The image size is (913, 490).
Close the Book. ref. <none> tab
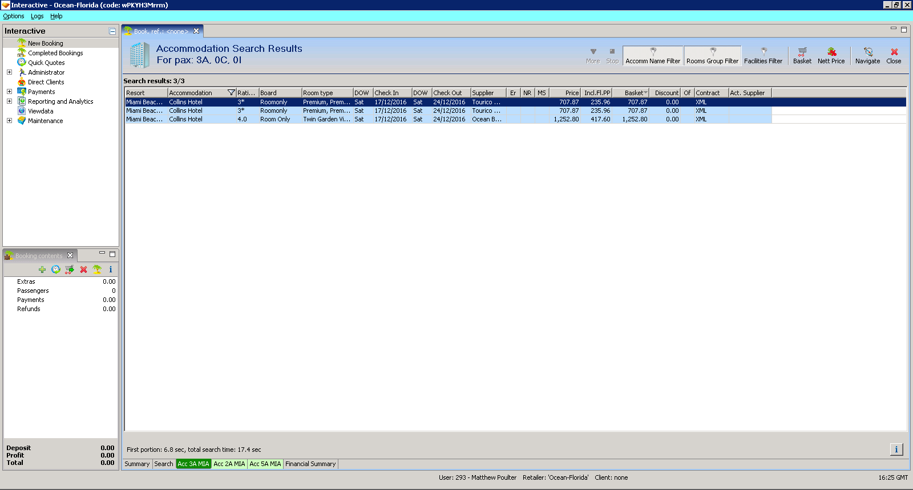pos(196,31)
